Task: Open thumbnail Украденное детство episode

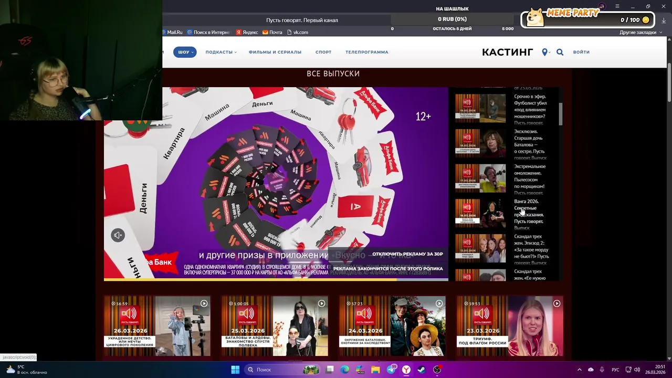Action: click(157, 326)
